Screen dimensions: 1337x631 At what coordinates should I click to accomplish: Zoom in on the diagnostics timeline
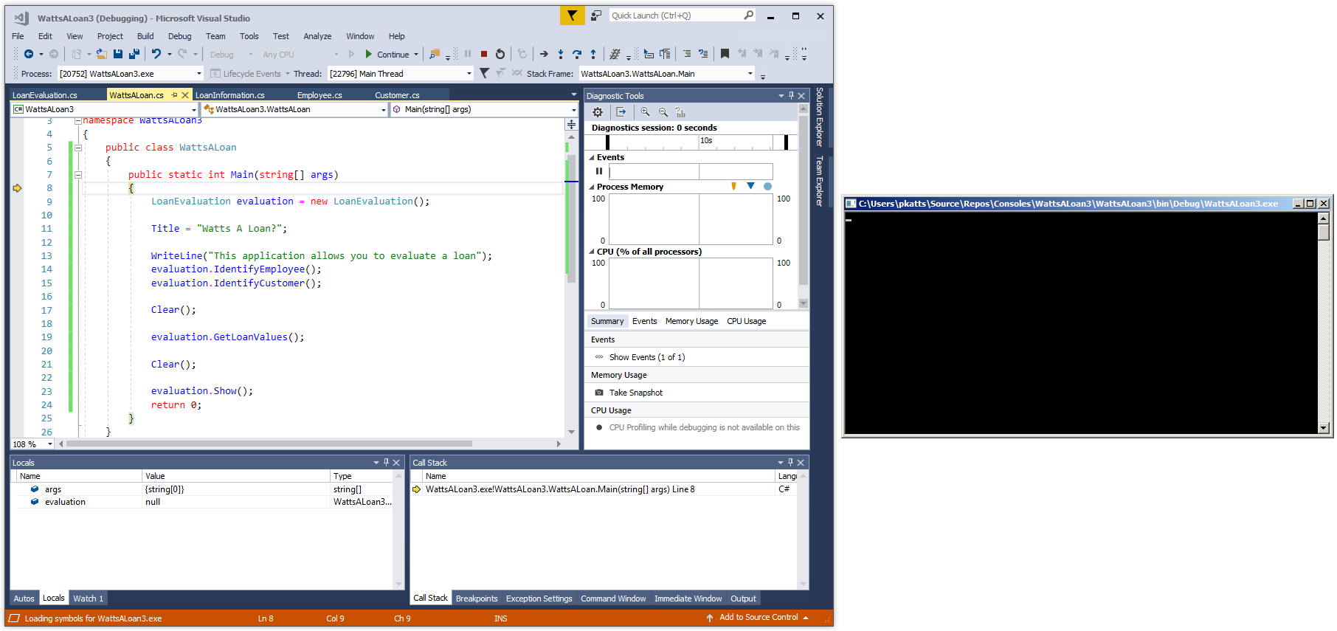pyautogui.click(x=645, y=112)
